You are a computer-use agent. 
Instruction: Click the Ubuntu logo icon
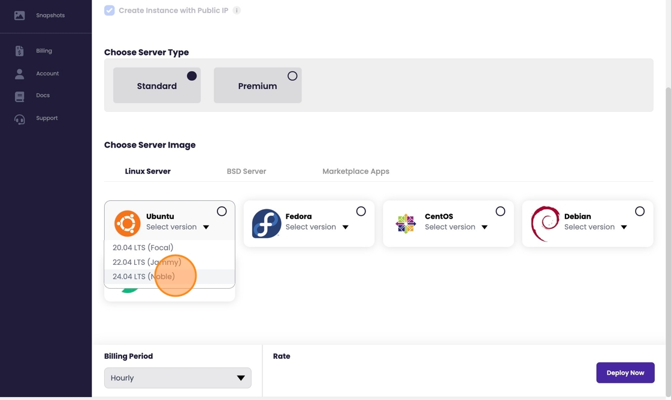click(x=127, y=224)
